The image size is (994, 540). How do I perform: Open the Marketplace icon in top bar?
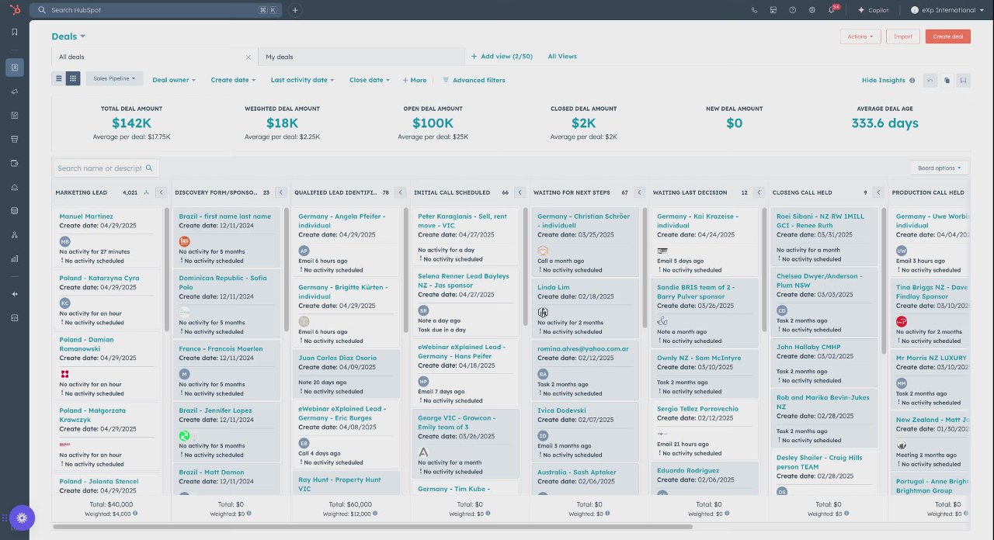773,10
